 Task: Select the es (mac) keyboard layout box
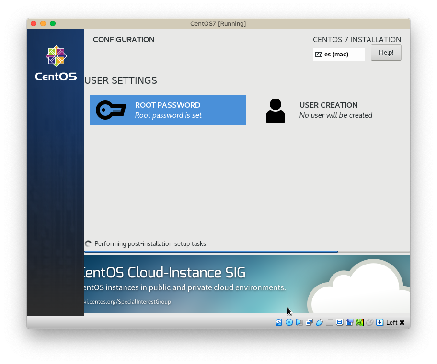point(338,55)
